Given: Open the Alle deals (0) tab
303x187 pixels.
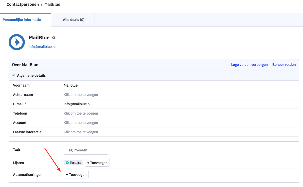Looking at the screenshot, I should click(74, 20).
